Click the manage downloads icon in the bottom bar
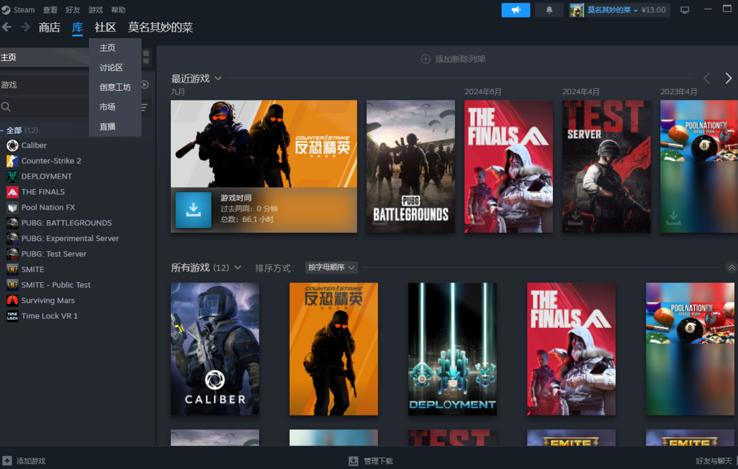Image resolution: width=738 pixels, height=469 pixels. point(353,461)
